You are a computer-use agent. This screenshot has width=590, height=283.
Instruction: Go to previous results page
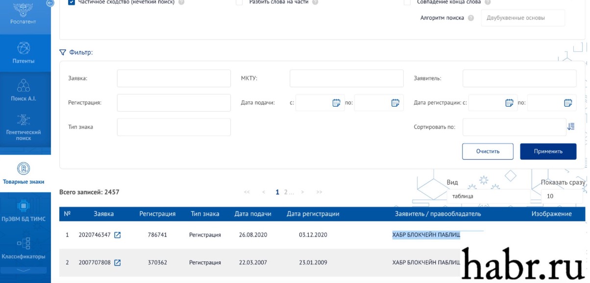264,192
